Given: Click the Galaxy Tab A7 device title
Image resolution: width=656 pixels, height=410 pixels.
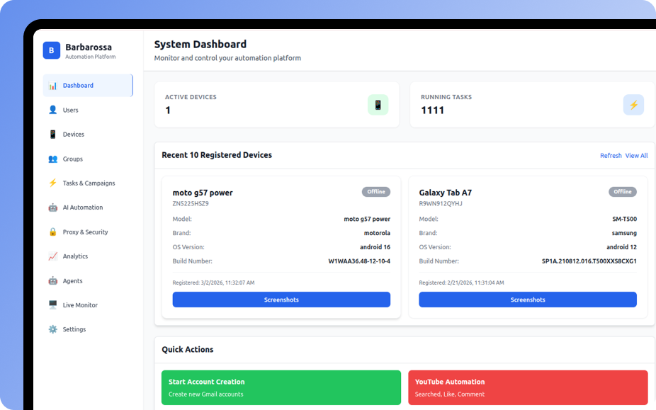Looking at the screenshot, I should point(445,193).
